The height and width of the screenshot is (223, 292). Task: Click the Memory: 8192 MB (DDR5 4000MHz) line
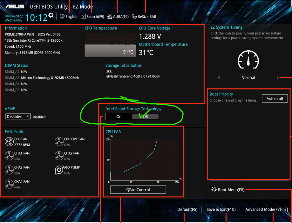click(x=32, y=53)
